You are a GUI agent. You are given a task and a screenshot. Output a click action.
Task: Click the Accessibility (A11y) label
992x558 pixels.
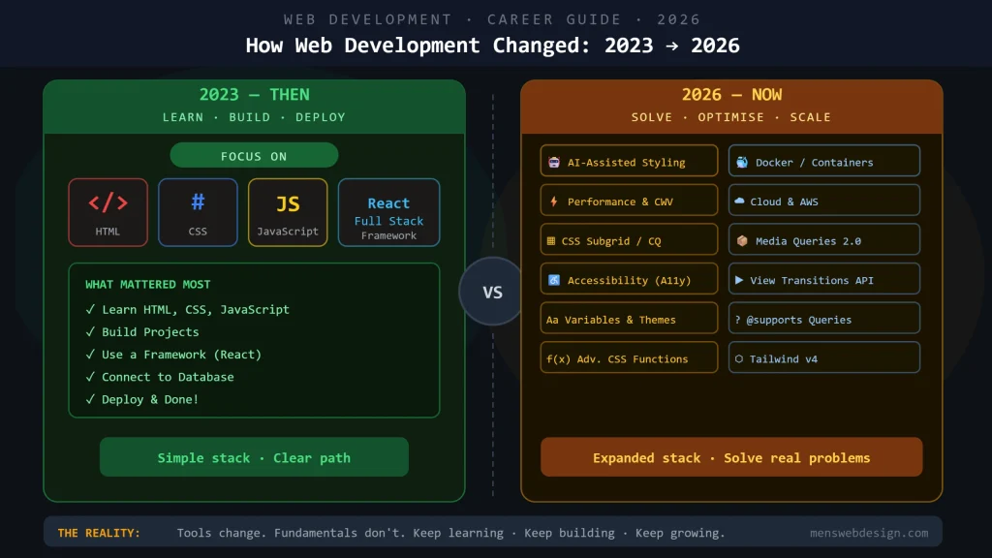(x=630, y=280)
